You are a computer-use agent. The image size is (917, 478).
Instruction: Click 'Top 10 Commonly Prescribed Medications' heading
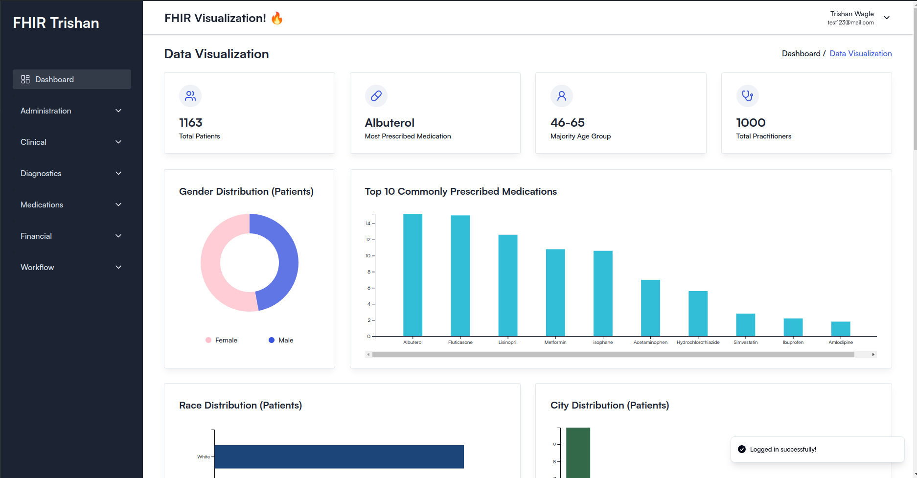tap(461, 191)
